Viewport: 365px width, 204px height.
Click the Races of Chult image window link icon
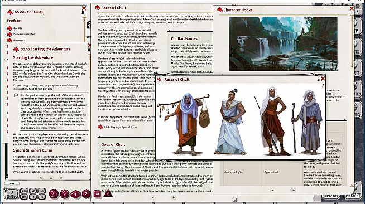159,80
